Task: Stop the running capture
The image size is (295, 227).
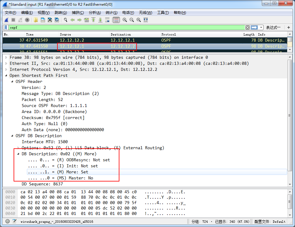Action: pos(13,20)
